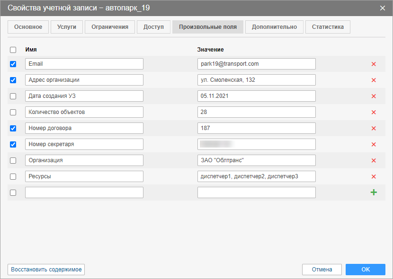Go to the Ограничения tab

[109, 27]
